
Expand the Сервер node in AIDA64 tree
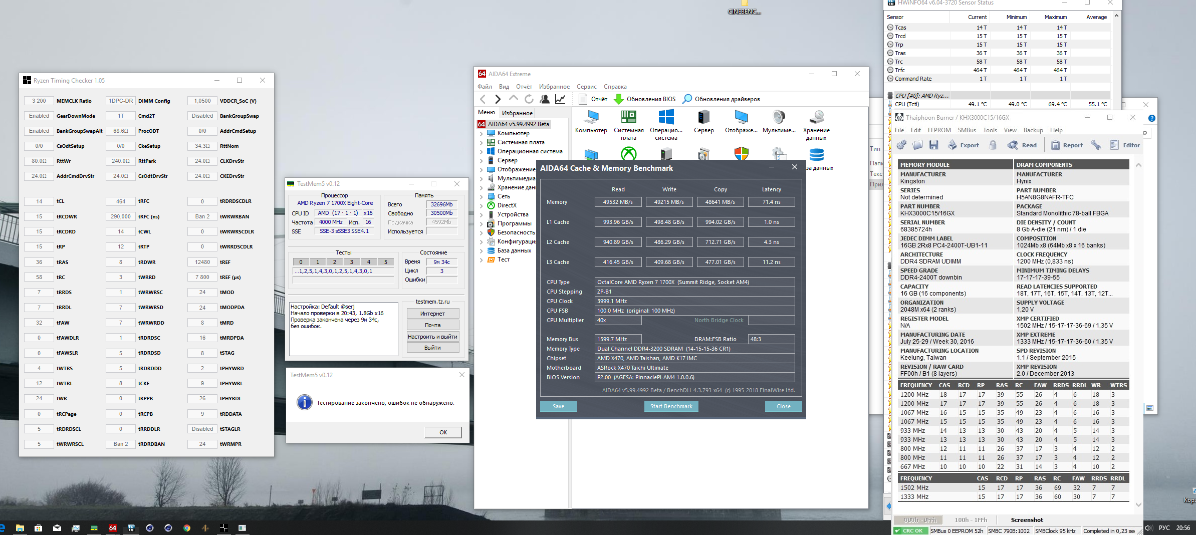coord(482,161)
